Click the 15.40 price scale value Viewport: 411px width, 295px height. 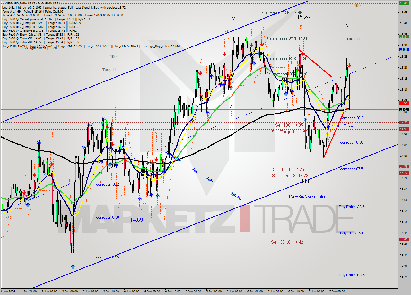point(403,23)
